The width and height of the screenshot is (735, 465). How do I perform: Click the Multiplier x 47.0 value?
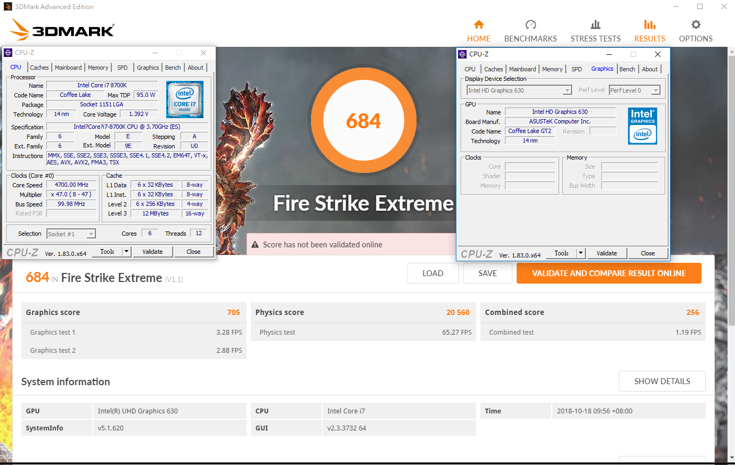(71, 195)
